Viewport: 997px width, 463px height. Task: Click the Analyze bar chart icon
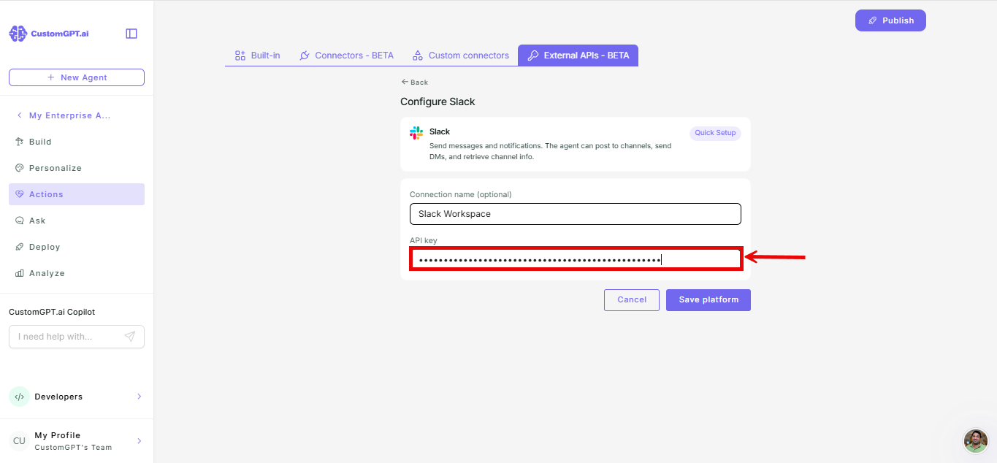click(20, 273)
